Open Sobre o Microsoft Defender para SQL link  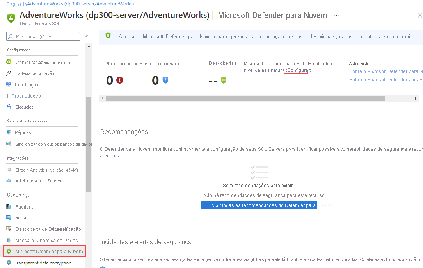pyautogui.click(x=386, y=79)
